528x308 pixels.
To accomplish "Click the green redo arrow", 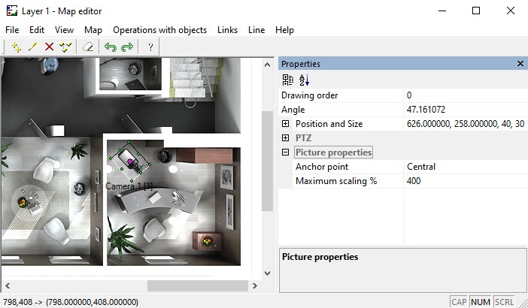I will 127,47.
